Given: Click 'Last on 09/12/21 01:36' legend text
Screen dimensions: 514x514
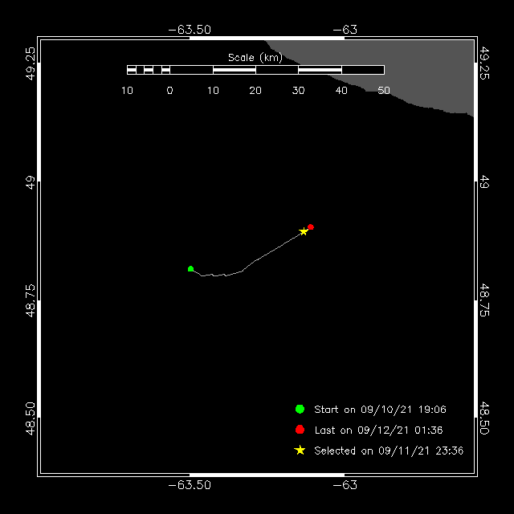Looking at the screenshot, I should (378, 430).
